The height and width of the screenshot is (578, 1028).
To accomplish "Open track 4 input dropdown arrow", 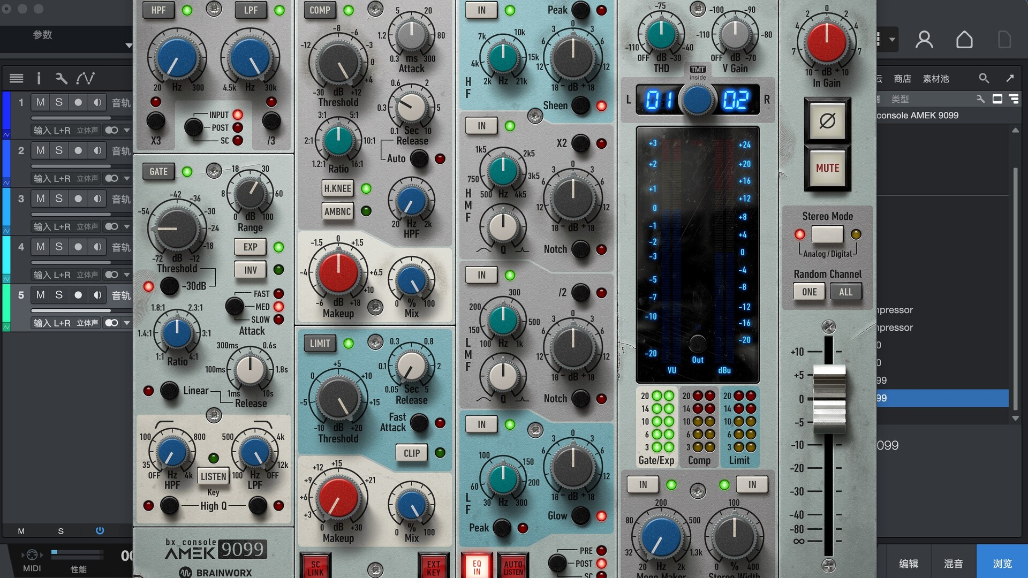I will 127,275.
